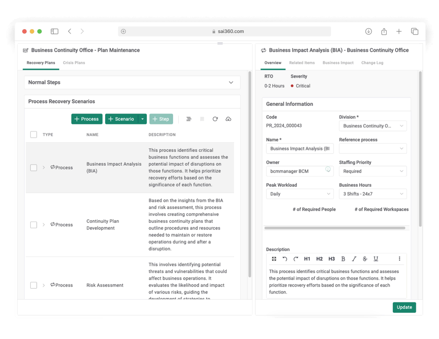Select the Change Log tab

372,63
